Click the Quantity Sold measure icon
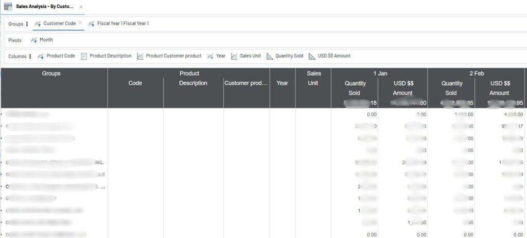The width and height of the screenshot is (527, 238). 270,57
